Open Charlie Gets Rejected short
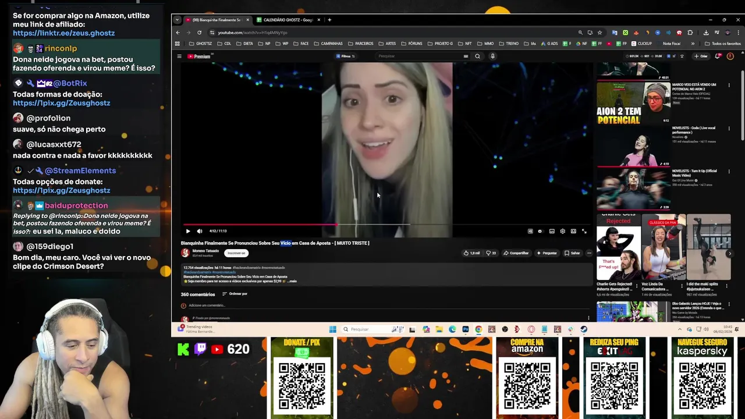745x419 pixels. click(x=618, y=247)
